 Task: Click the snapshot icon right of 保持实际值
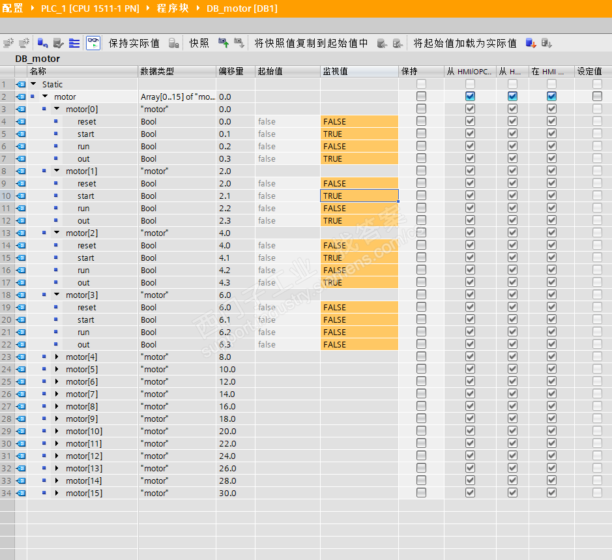click(173, 43)
